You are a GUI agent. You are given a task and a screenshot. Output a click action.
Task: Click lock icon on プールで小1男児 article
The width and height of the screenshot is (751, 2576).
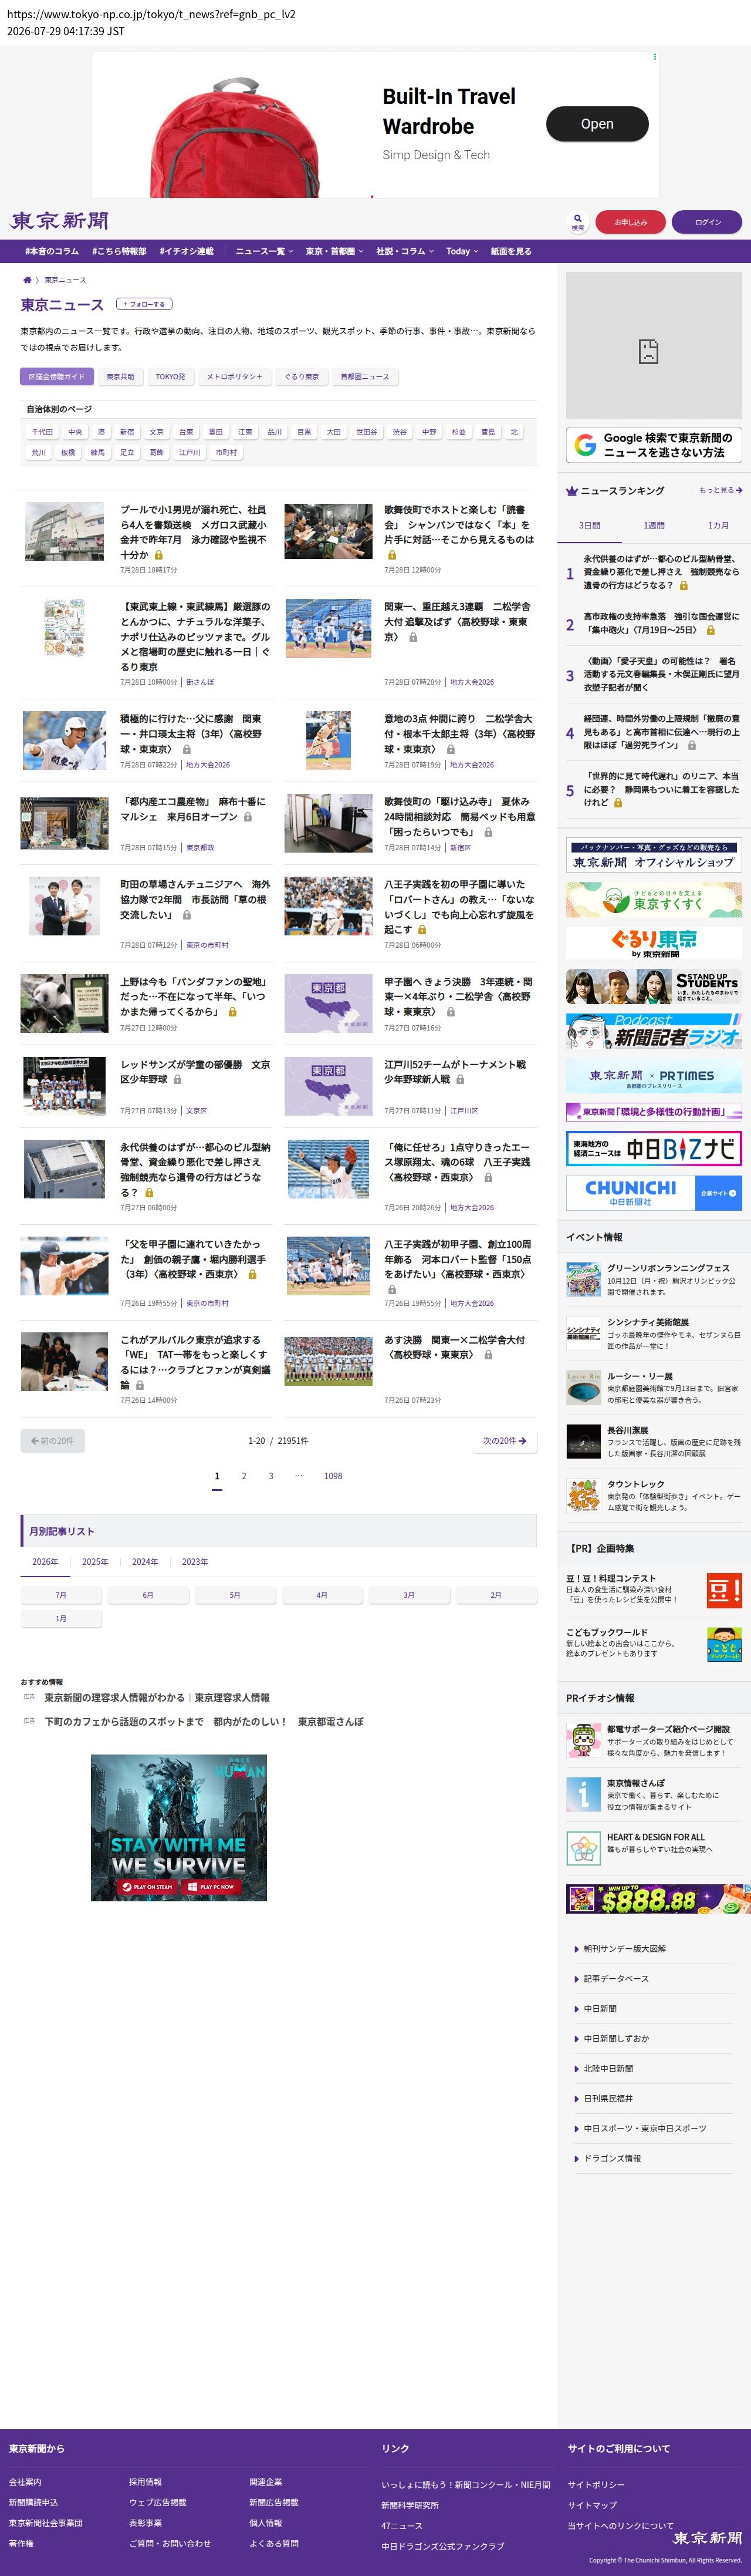coord(158,555)
